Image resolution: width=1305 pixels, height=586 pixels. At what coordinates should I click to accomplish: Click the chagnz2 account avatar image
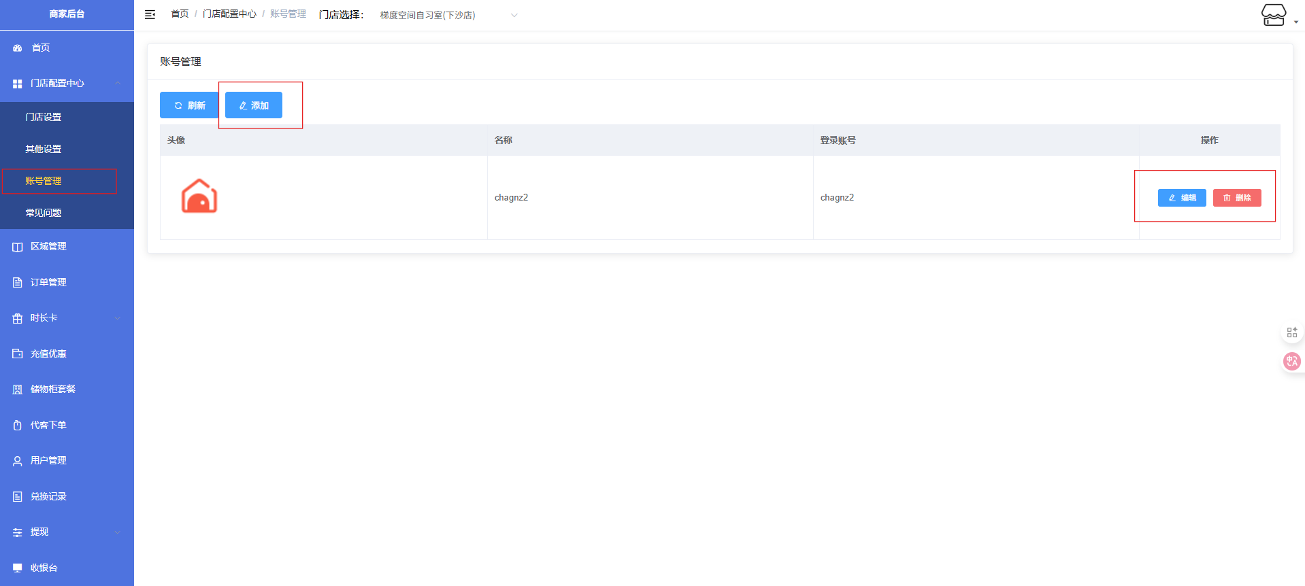click(x=199, y=196)
